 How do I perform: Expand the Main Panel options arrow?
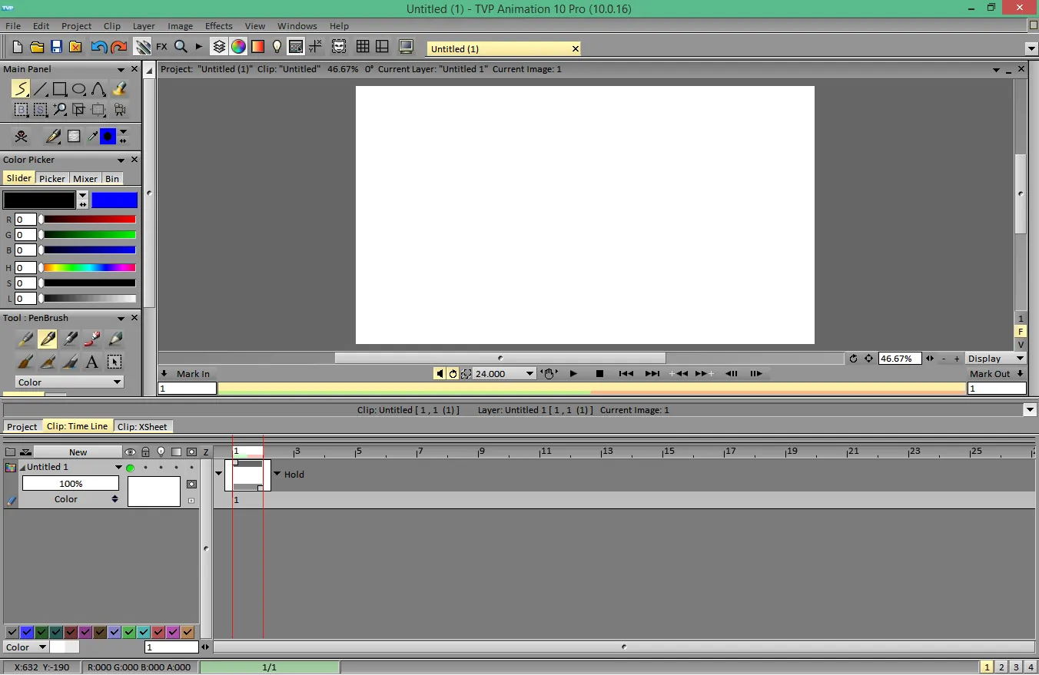pyautogui.click(x=121, y=69)
